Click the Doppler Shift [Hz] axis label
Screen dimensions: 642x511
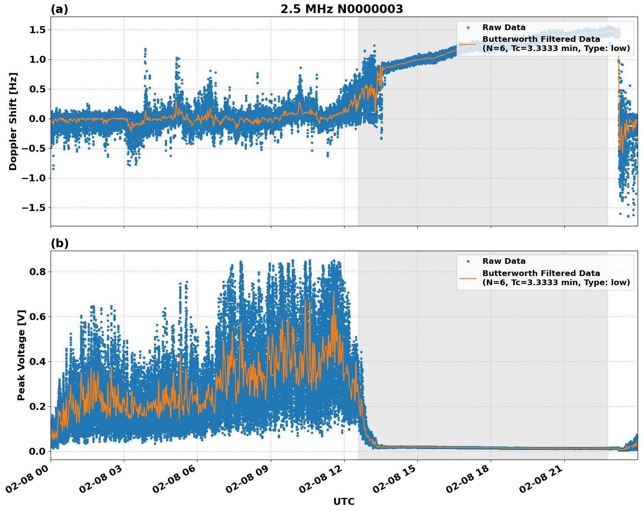pyautogui.click(x=15, y=119)
